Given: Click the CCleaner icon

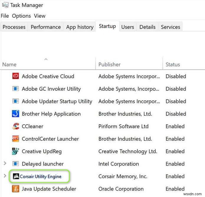Looking at the screenshot, I should click(x=16, y=126).
